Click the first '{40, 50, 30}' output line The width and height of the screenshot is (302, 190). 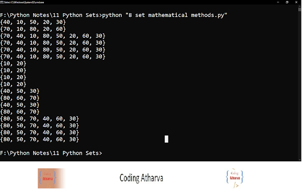[x=20, y=91]
